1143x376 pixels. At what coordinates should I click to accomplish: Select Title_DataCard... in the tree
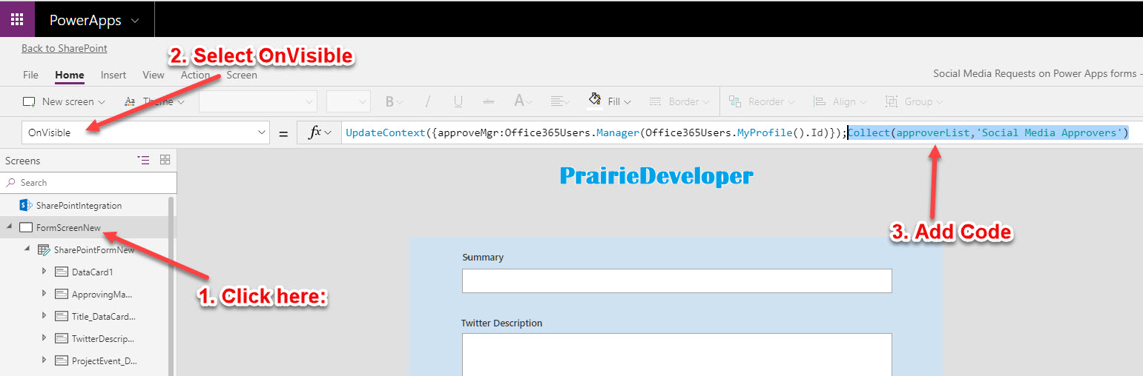[104, 316]
